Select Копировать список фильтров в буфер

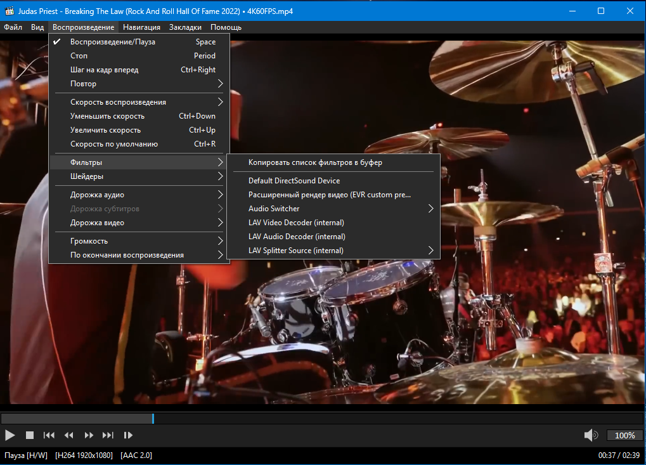point(315,162)
